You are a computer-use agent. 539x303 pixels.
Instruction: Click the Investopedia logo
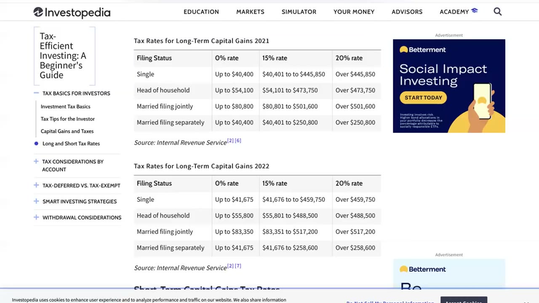pos(72,12)
